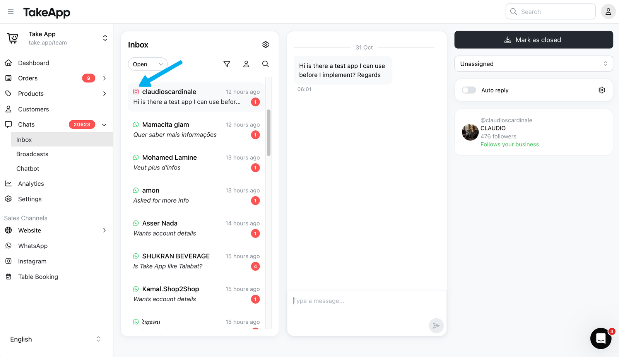Click Claudio's profile photo thumbnail
Viewport: 619px width, 357px height.
pos(470,132)
